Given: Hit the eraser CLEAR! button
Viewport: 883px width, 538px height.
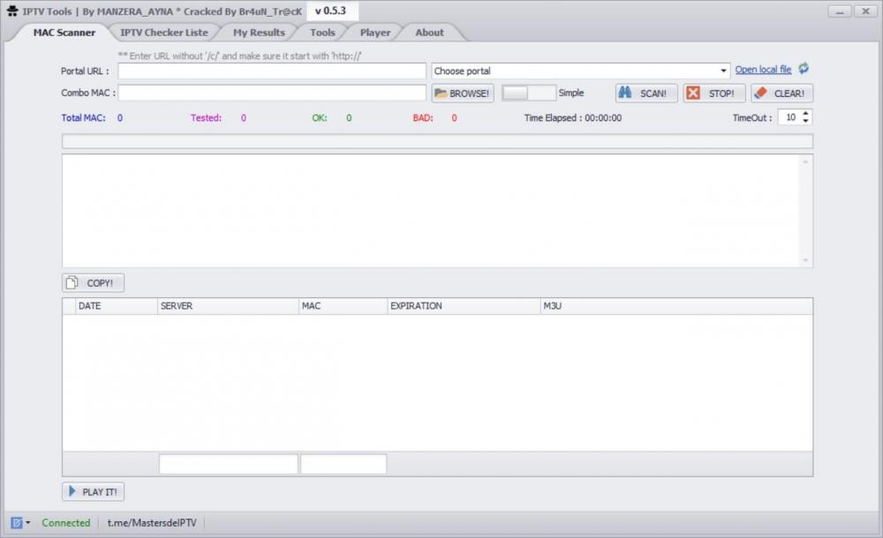Looking at the screenshot, I should tap(781, 93).
